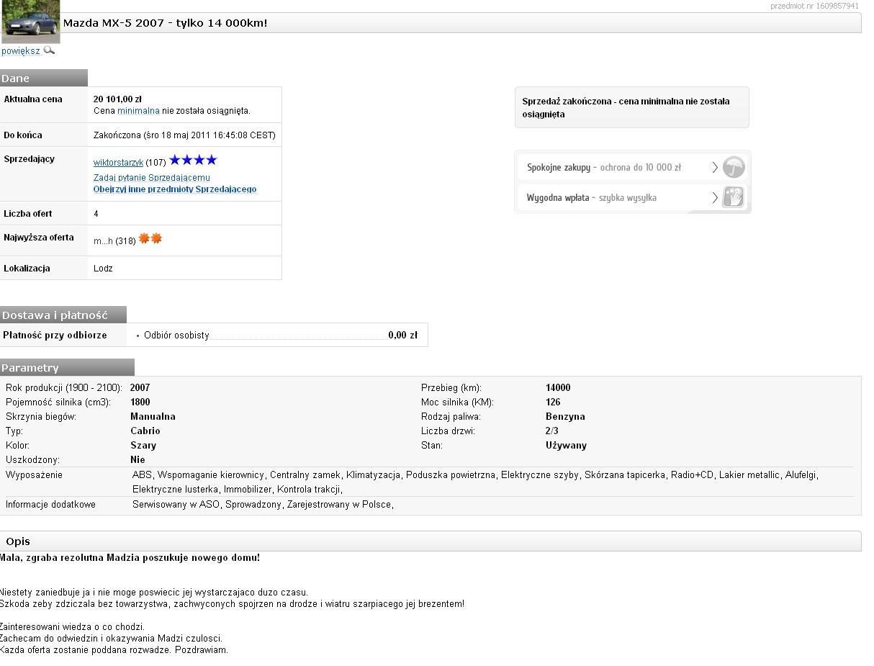Screen dimensions: 874x666
Task: Click the color value 'Szary'
Action: coord(143,445)
